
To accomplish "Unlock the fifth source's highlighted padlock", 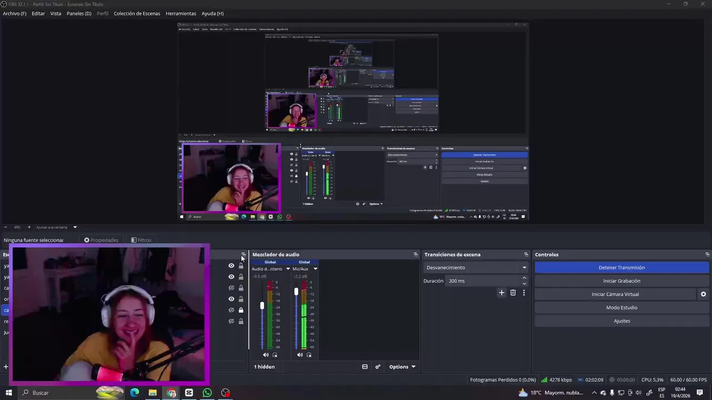I will 241,310.
